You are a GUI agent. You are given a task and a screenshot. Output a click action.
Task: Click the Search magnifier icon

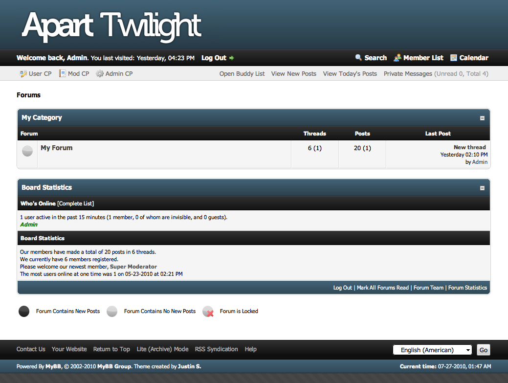358,58
